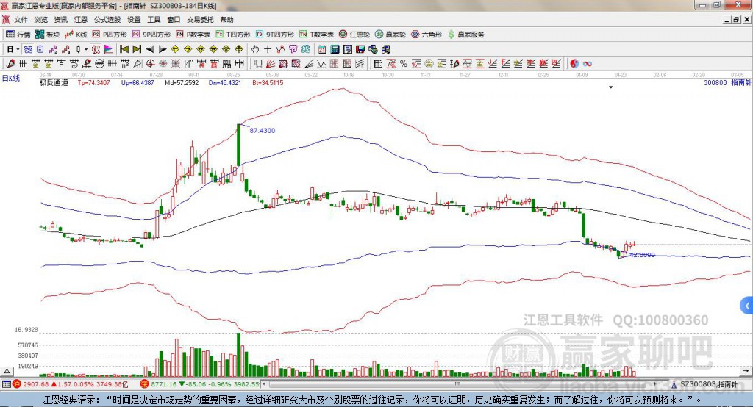Screen dimensions: 753x407
Task: Click the 极反通道 indicator name
Action: pos(54,82)
